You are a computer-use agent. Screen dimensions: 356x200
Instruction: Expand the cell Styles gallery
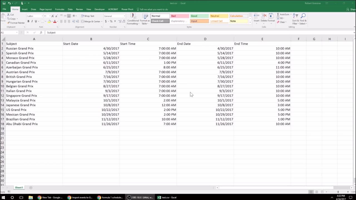click(250, 23)
